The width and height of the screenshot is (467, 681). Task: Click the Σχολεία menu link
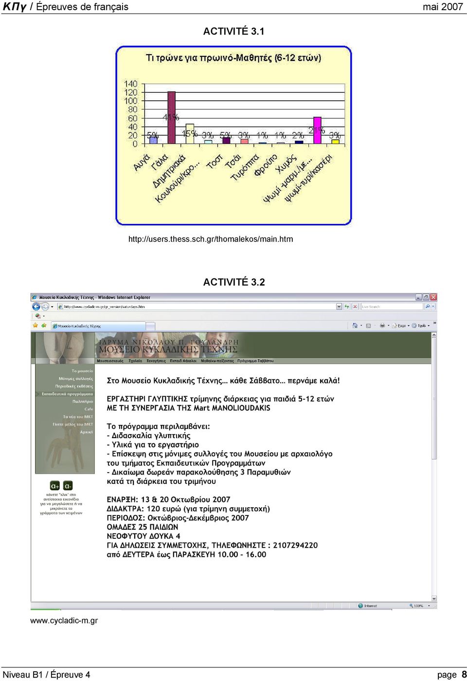point(135,361)
